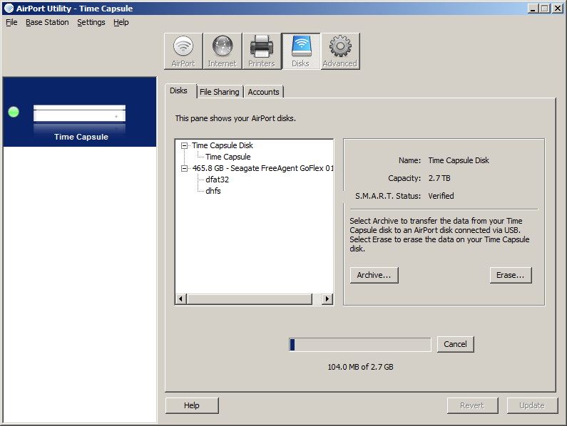Click the Help button at bottom

coord(192,405)
